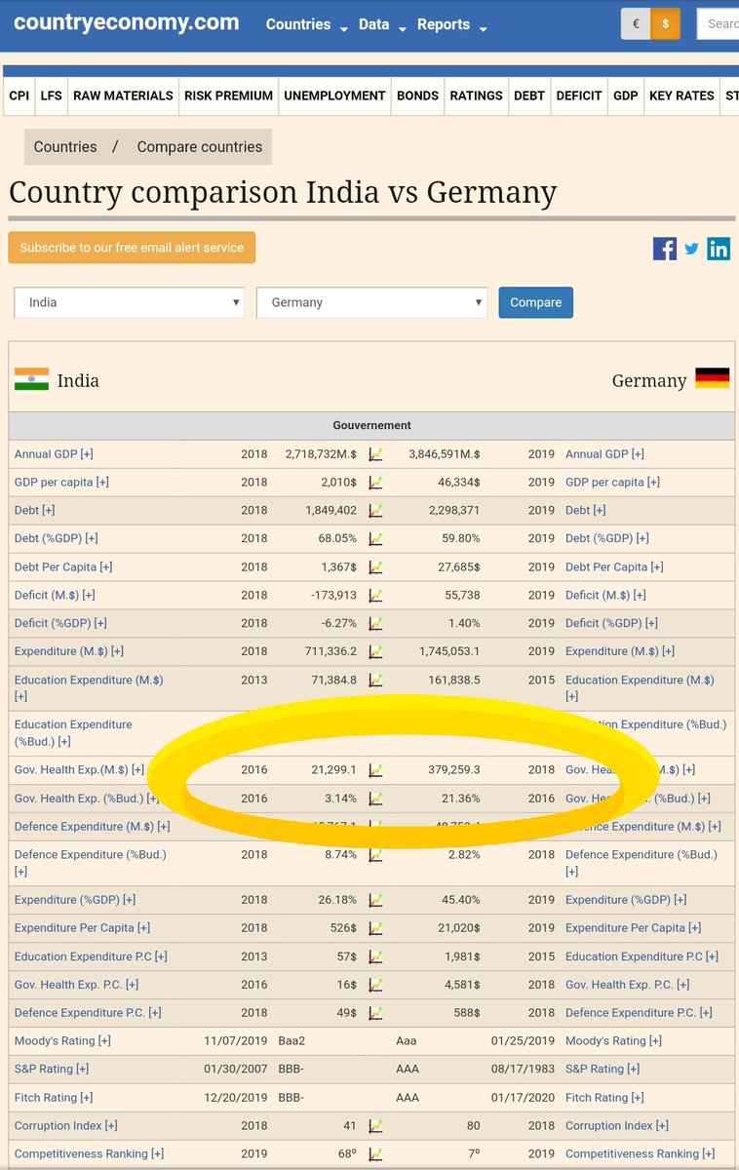Open chart icon in Defence Expenditure (%Bud.) row
Screen dimensions: 739x1170
[375, 855]
